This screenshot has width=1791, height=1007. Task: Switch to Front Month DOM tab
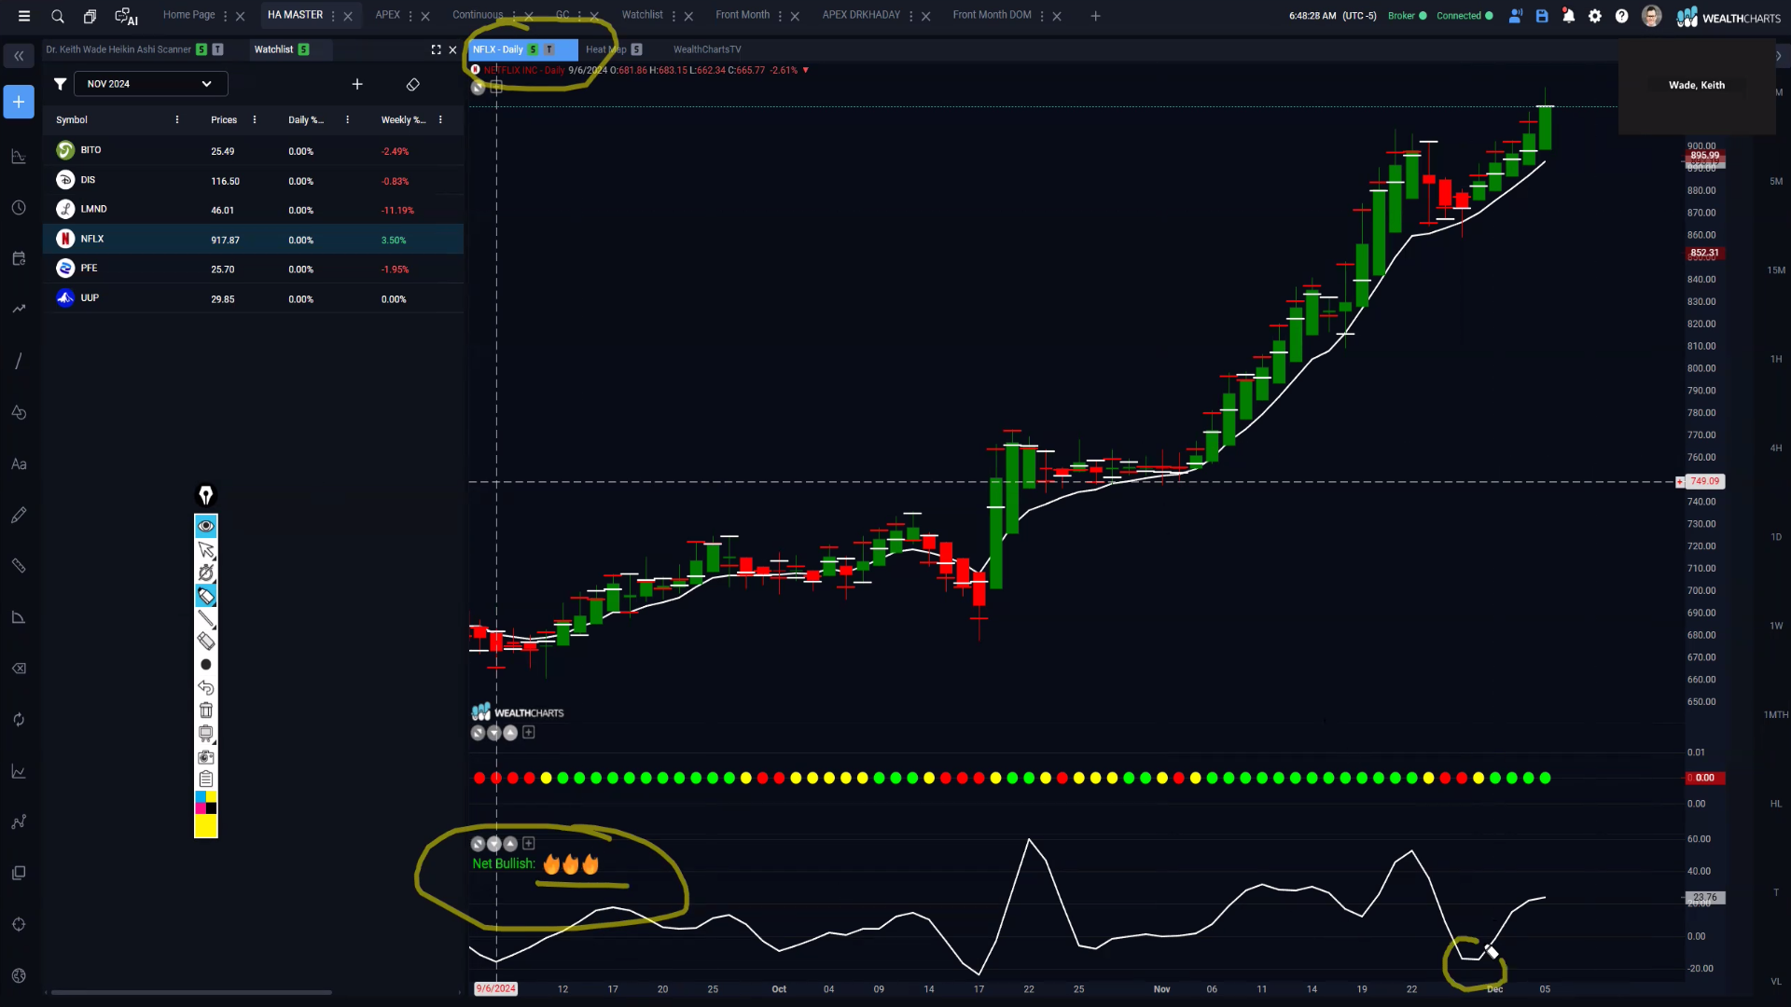click(x=992, y=15)
